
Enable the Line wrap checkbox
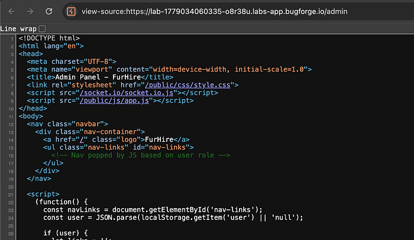coord(42,28)
